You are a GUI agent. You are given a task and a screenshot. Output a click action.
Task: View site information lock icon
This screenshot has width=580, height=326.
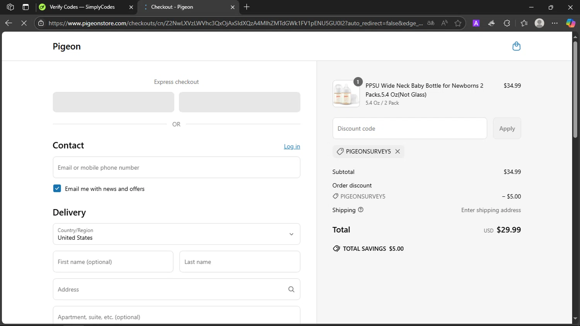click(41, 23)
